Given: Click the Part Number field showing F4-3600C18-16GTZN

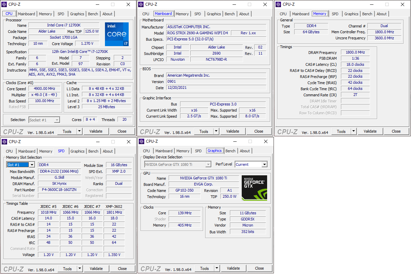Looking at the screenshot, I should point(59,190).
